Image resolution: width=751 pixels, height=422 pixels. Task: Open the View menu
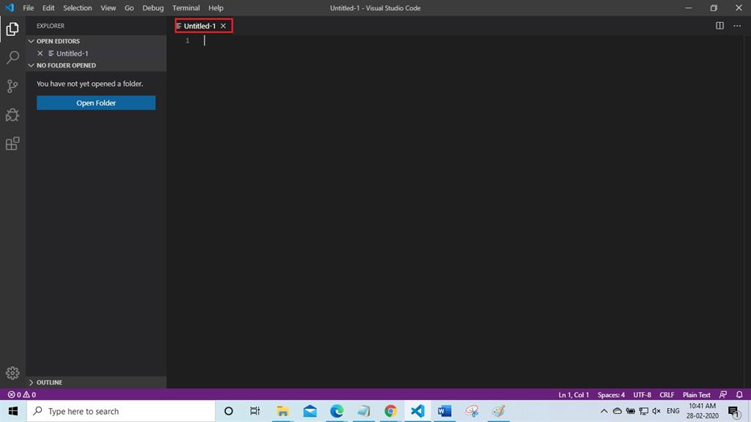pyautogui.click(x=109, y=7)
